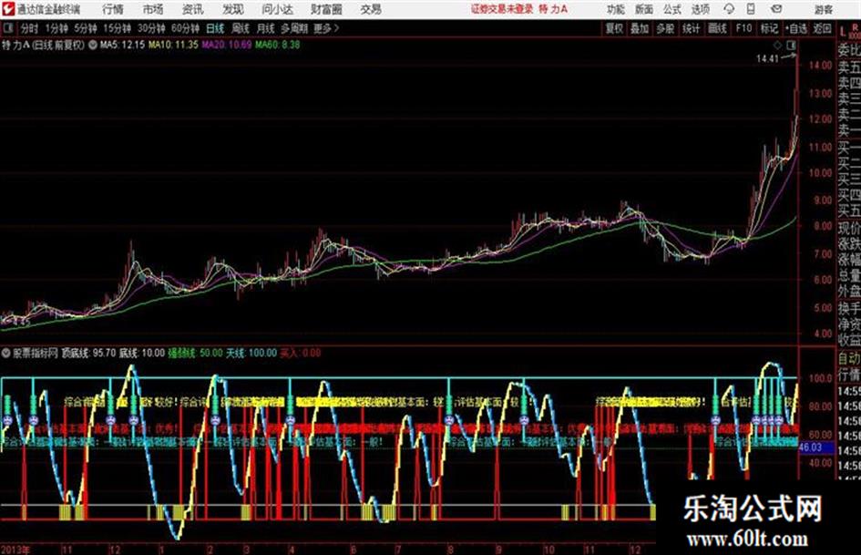This screenshot has width=861, height=555.
Task: Switch to the 30分钟 period tab
Action: (x=151, y=28)
